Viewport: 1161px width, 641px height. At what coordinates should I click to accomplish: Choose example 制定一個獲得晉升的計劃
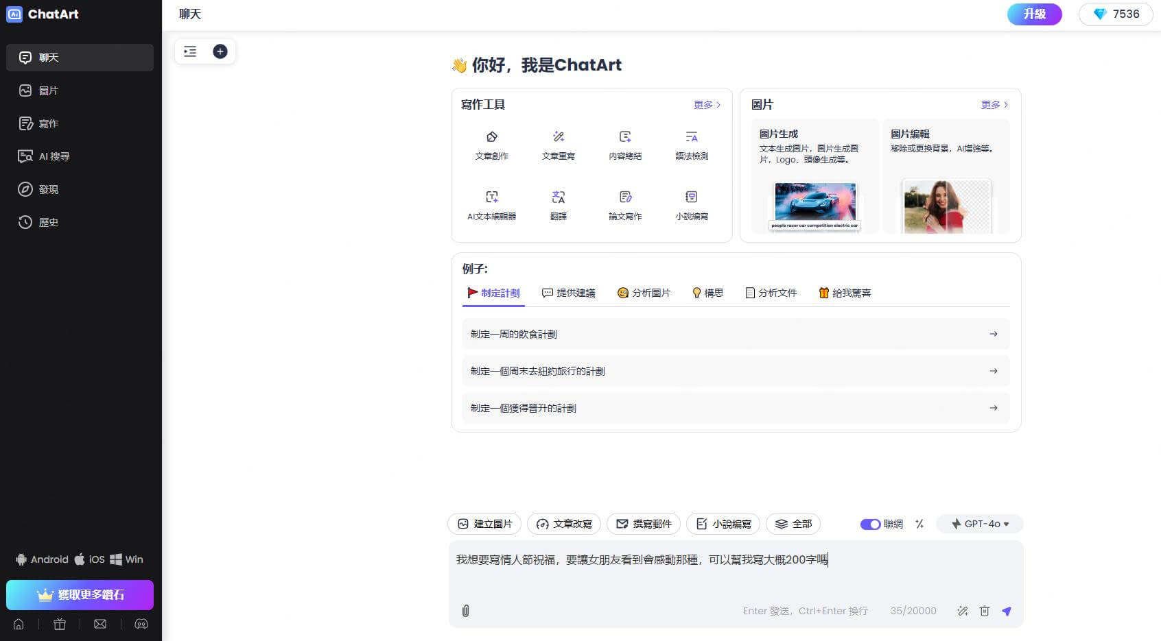click(x=736, y=408)
